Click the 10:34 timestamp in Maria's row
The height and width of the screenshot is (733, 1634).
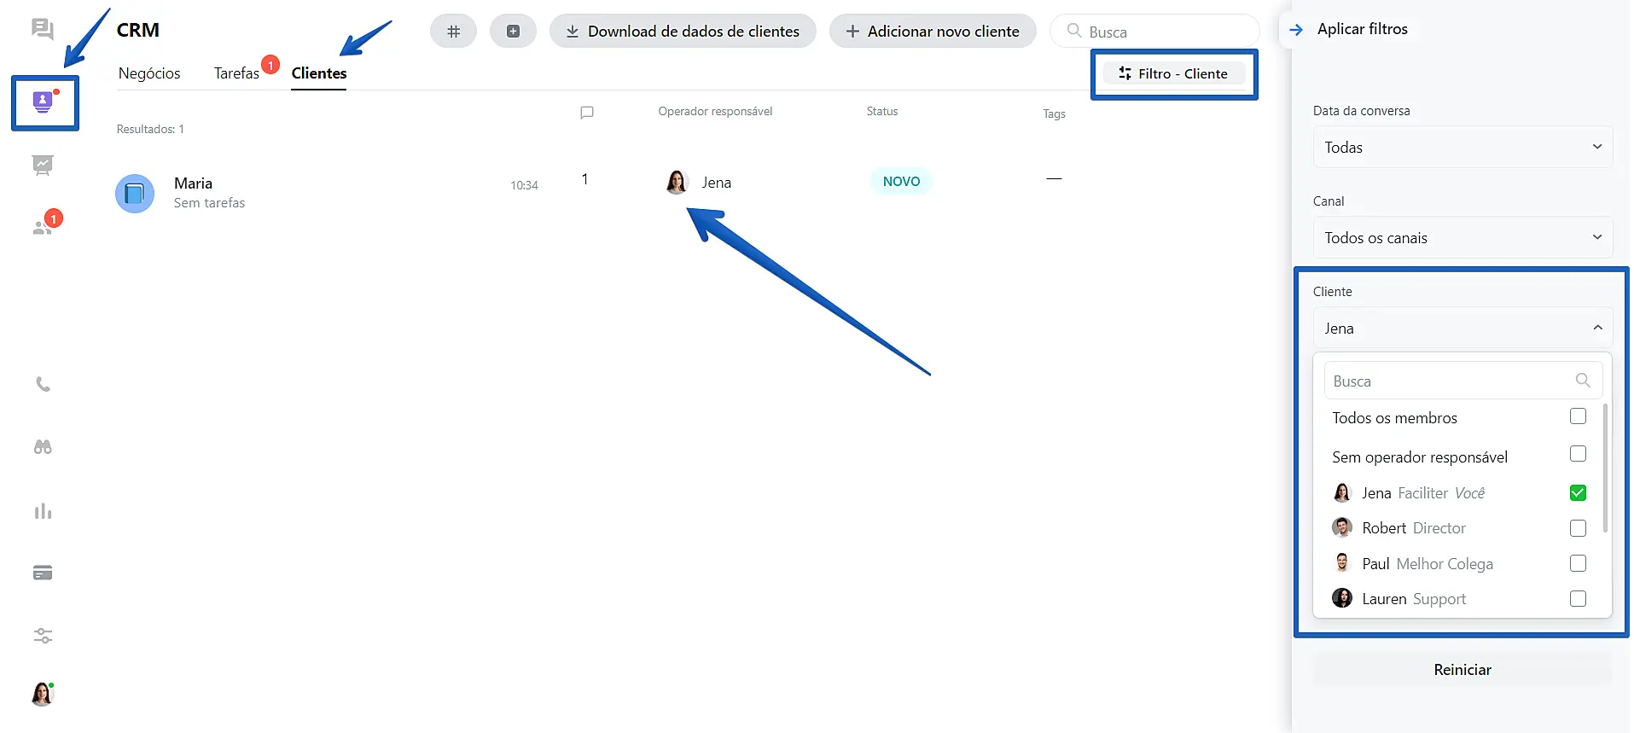(524, 185)
